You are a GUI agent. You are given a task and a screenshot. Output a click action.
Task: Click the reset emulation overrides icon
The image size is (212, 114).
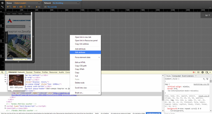pyautogui.click(x=2, y=3)
